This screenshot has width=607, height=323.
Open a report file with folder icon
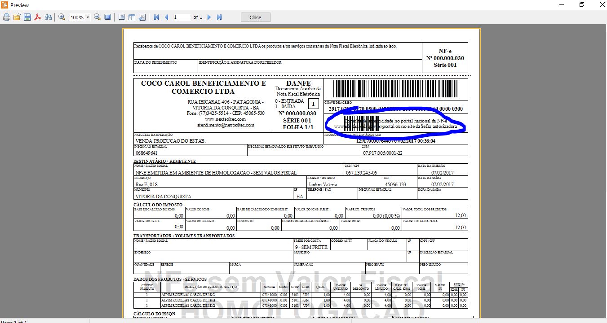[17, 17]
